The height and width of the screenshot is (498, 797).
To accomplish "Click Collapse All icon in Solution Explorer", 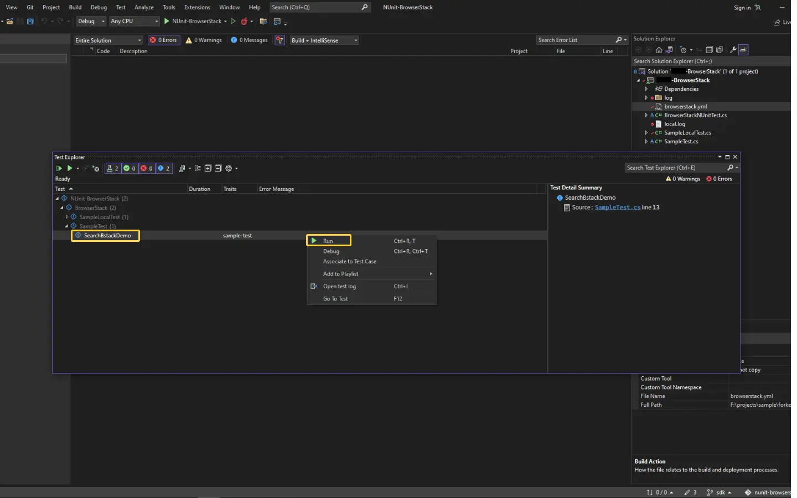I will click(x=709, y=50).
